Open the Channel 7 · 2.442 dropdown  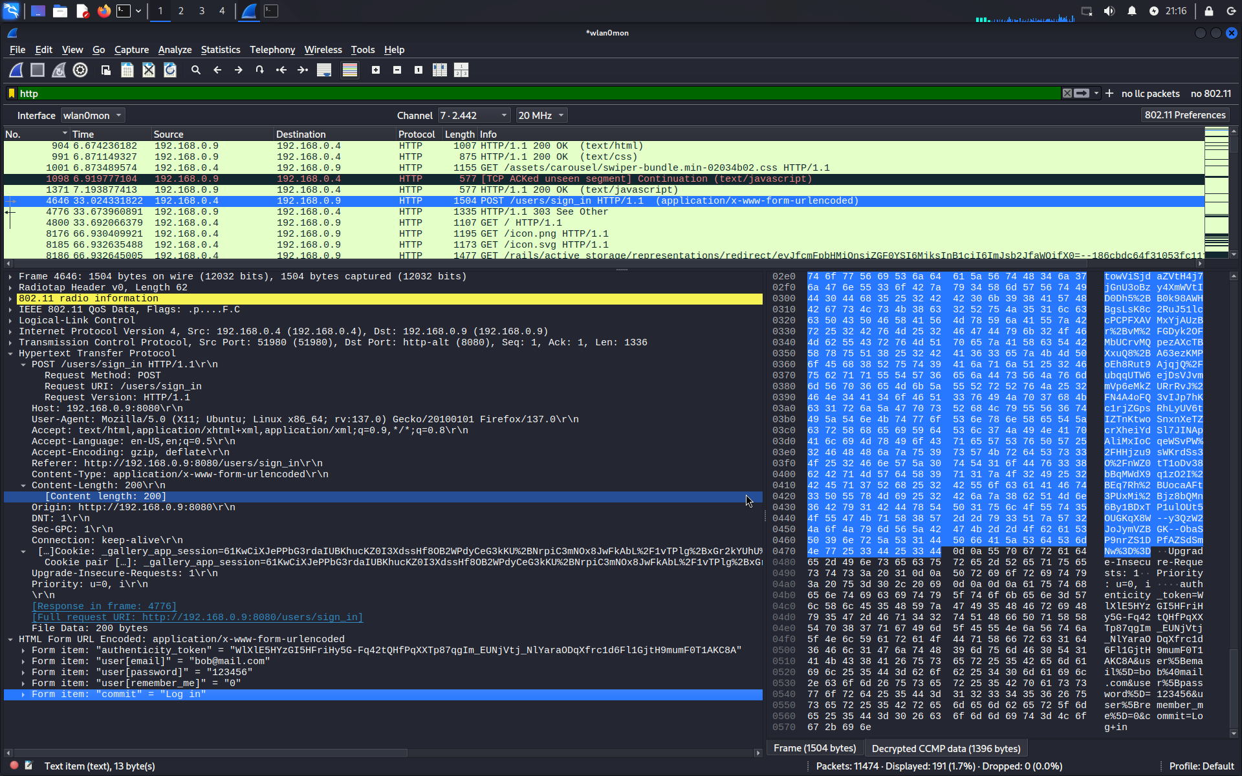474,116
